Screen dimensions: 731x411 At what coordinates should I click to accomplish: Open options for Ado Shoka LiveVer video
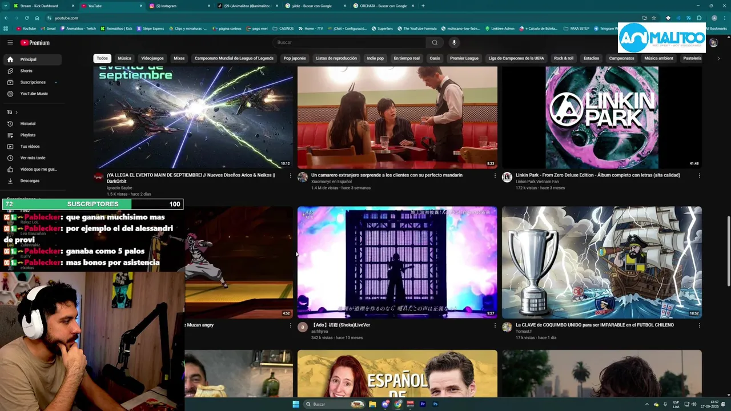(495, 325)
